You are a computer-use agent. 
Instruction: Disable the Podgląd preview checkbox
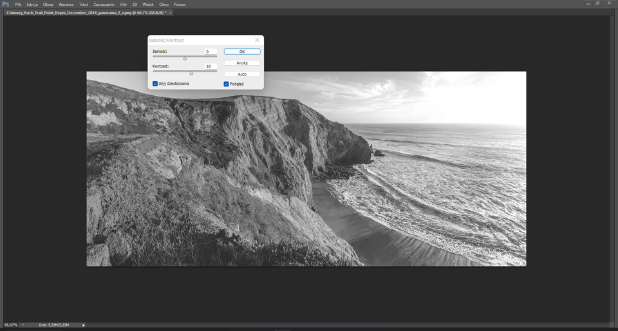[x=226, y=84]
